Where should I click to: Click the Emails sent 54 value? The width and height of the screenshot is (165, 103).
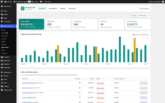pos(102,24)
